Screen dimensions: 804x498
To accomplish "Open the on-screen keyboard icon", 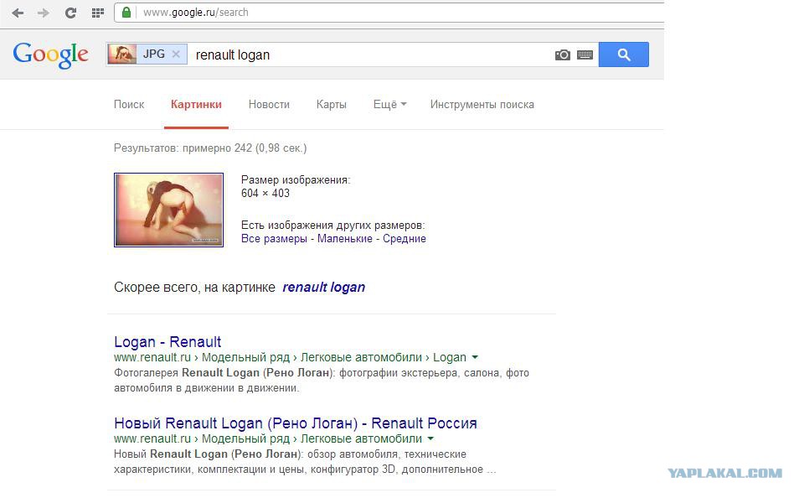I will click(x=585, y=54).
